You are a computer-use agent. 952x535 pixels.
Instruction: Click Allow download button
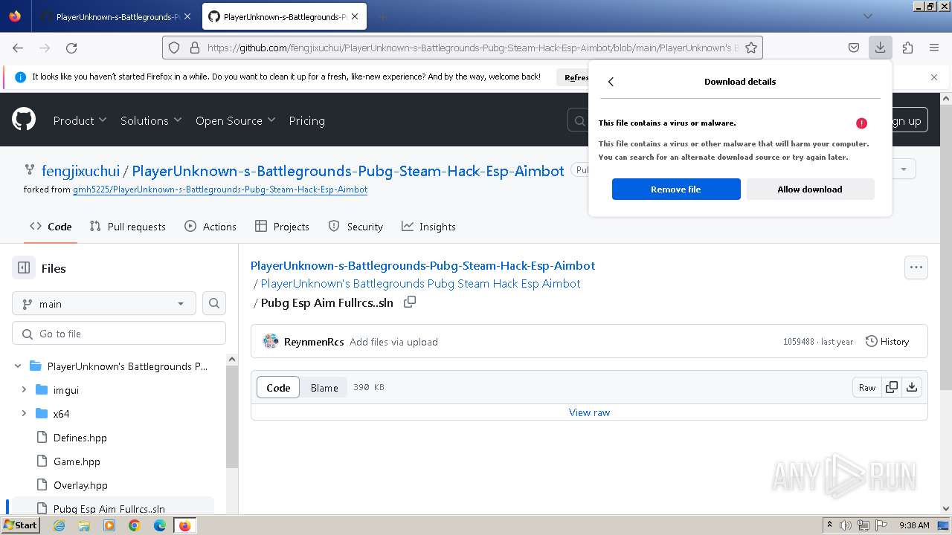[810, 189]
